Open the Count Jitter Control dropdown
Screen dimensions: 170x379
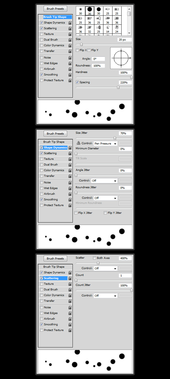[105, 296]
